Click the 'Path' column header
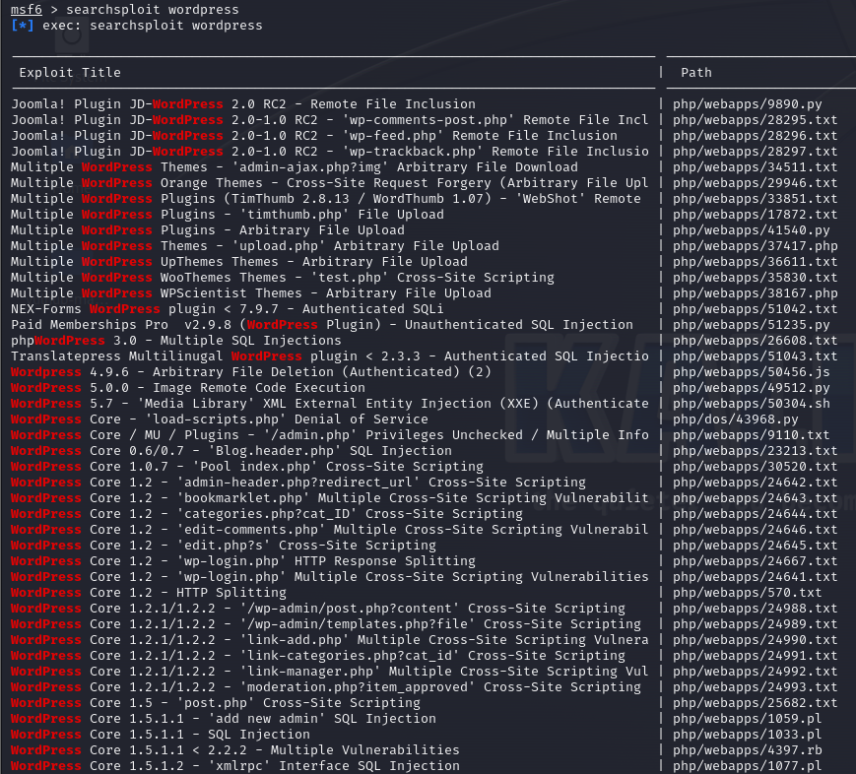Image resolution: width=856 pixels, height=774 pixels. click(696, 73)
